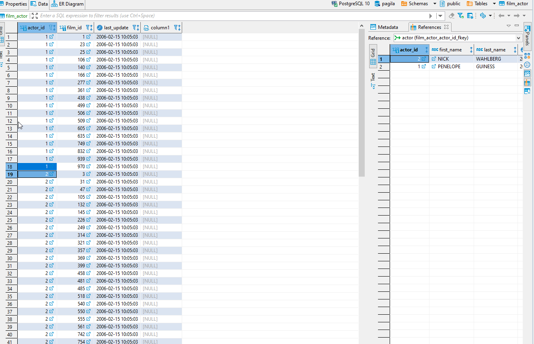This screenshot has width=534, height=344.
Task: Clear filters with the eraser icon
Action: click(x=452, y=16)
